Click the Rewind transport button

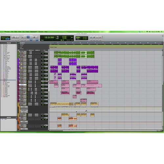[94, 40]
